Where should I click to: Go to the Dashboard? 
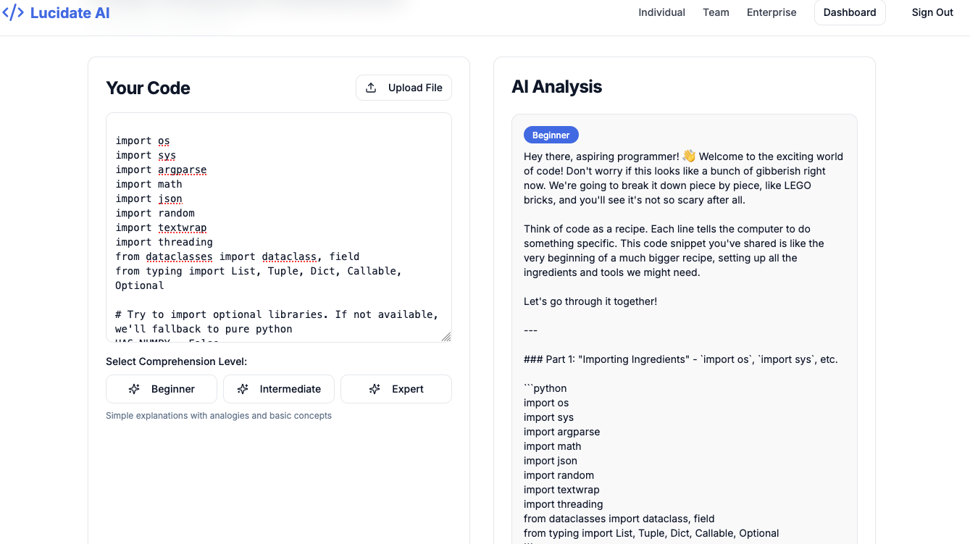[850, 12]
